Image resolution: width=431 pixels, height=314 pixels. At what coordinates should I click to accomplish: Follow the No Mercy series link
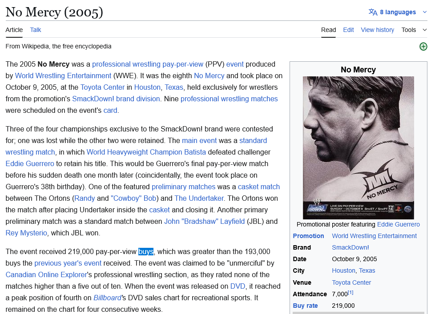coord(209,76)
